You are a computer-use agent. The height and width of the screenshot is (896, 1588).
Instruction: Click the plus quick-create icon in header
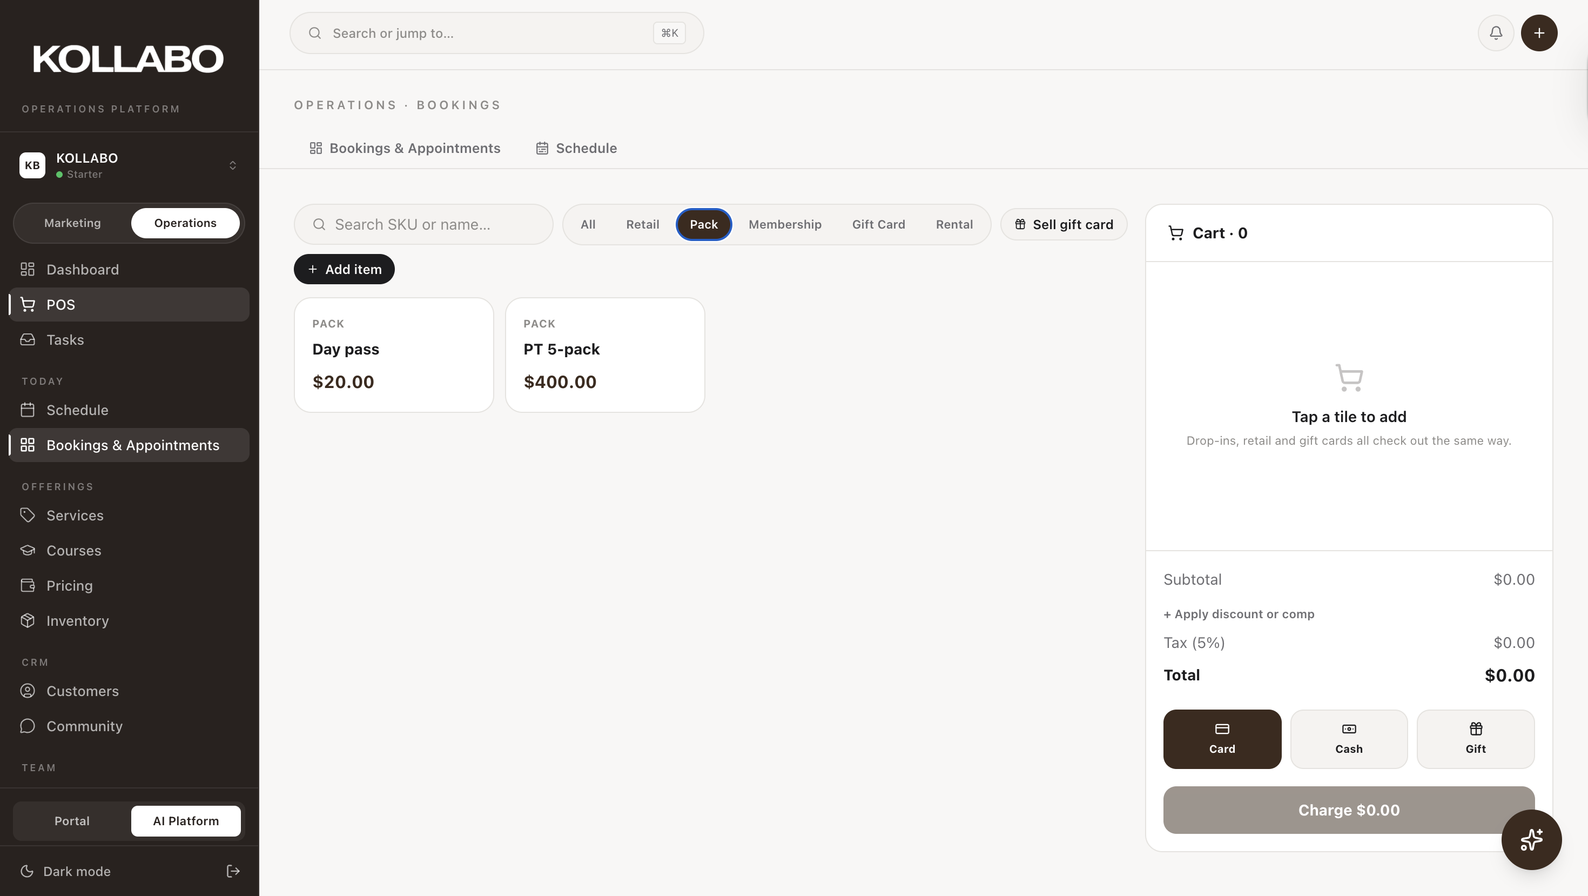click(1539, 32)
